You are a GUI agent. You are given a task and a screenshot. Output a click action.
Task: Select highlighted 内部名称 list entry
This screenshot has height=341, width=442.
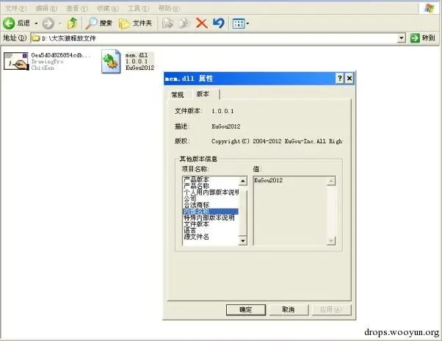tap(211, 212)
